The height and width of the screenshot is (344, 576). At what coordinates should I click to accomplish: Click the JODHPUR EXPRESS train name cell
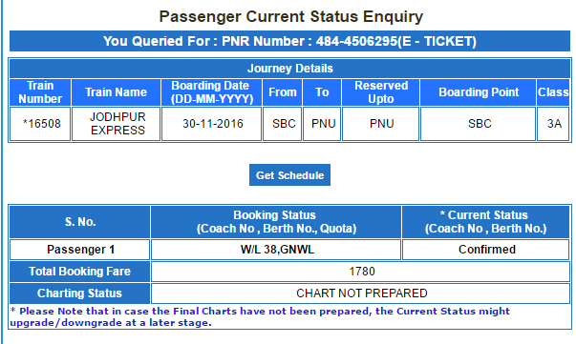pyautogui.click(x=117, y=124)
